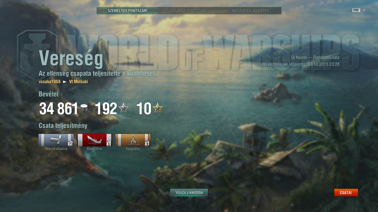This screenshot has height=212, width=378.
Task: Click the ESC key indicator
Action: [x=356, y=10]
